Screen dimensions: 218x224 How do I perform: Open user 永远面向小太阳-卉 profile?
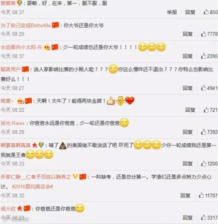[x=21, y=47]
